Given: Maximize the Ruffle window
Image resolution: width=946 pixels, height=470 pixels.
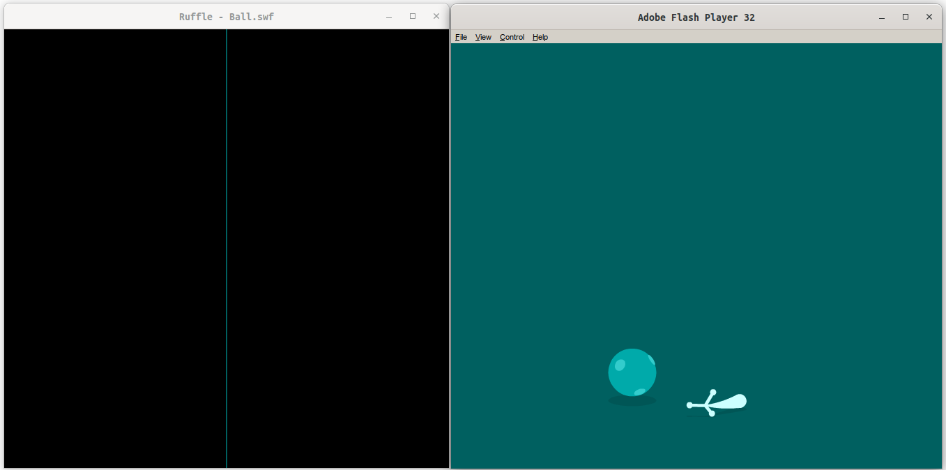Looking at the screenshot, I should 412,15.
